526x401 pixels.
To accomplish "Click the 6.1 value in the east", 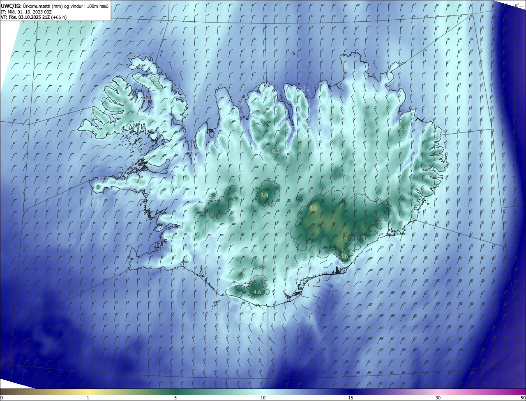I will [x=403, y=128].
